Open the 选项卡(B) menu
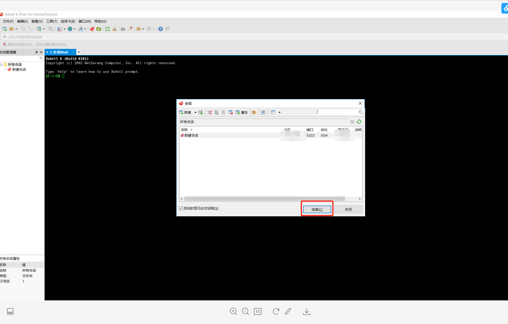 coord(68,21)
